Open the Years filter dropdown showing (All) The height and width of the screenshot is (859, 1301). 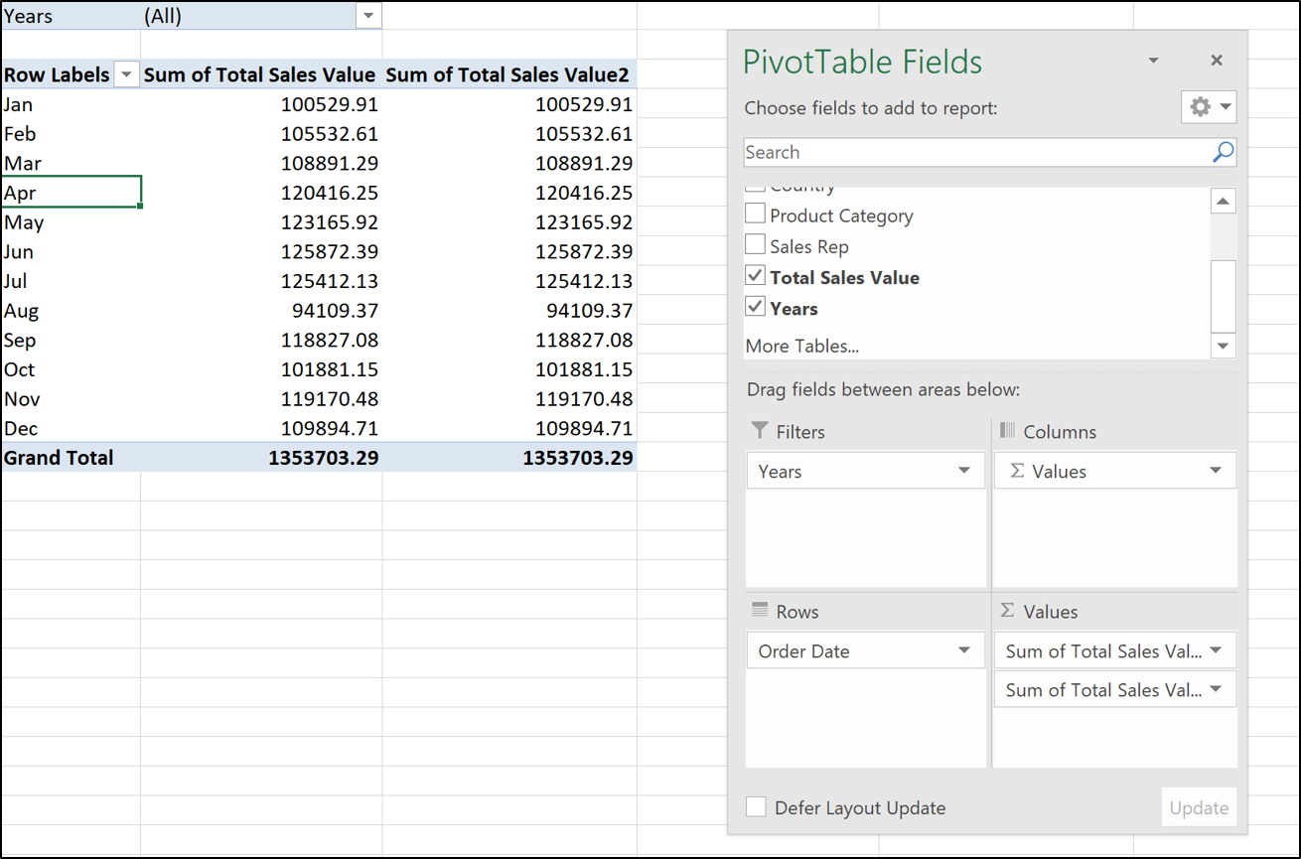[368, 15]
